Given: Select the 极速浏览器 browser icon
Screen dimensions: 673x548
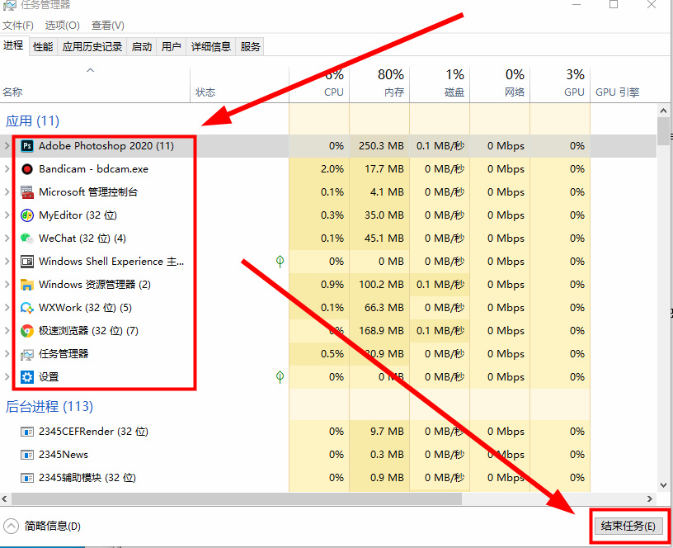Looking at the screenshot, I should click(x=27, y=331).
